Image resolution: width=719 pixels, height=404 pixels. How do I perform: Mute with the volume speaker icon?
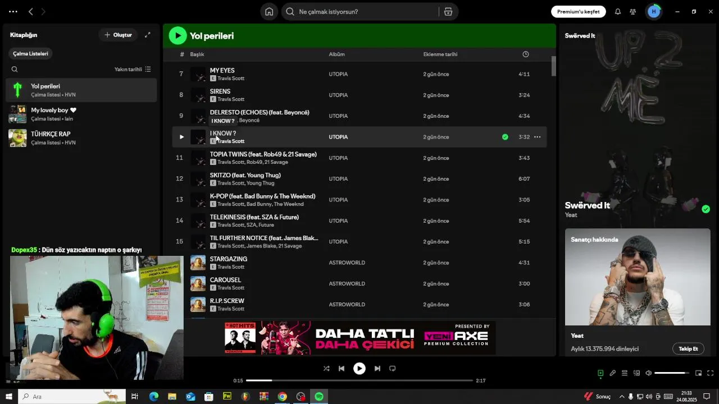point(648,373)
